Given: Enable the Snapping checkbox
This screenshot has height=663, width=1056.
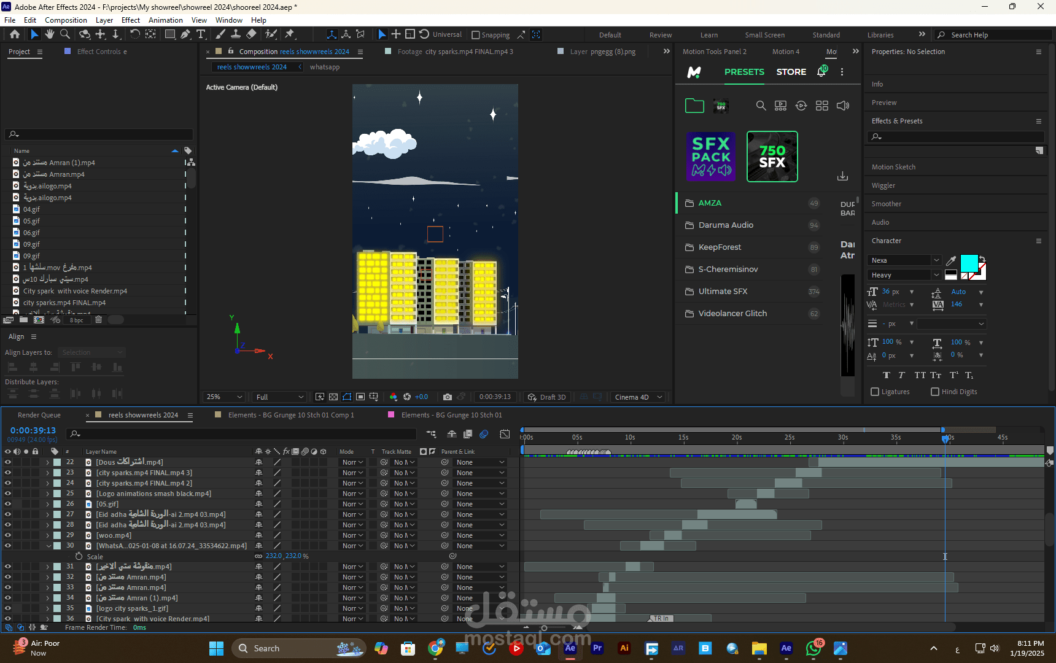Looking at the screenshot, I should tap(476, 35).
